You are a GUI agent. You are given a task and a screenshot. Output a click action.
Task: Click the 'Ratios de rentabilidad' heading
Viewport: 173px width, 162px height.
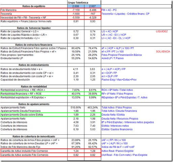(34, 87)
